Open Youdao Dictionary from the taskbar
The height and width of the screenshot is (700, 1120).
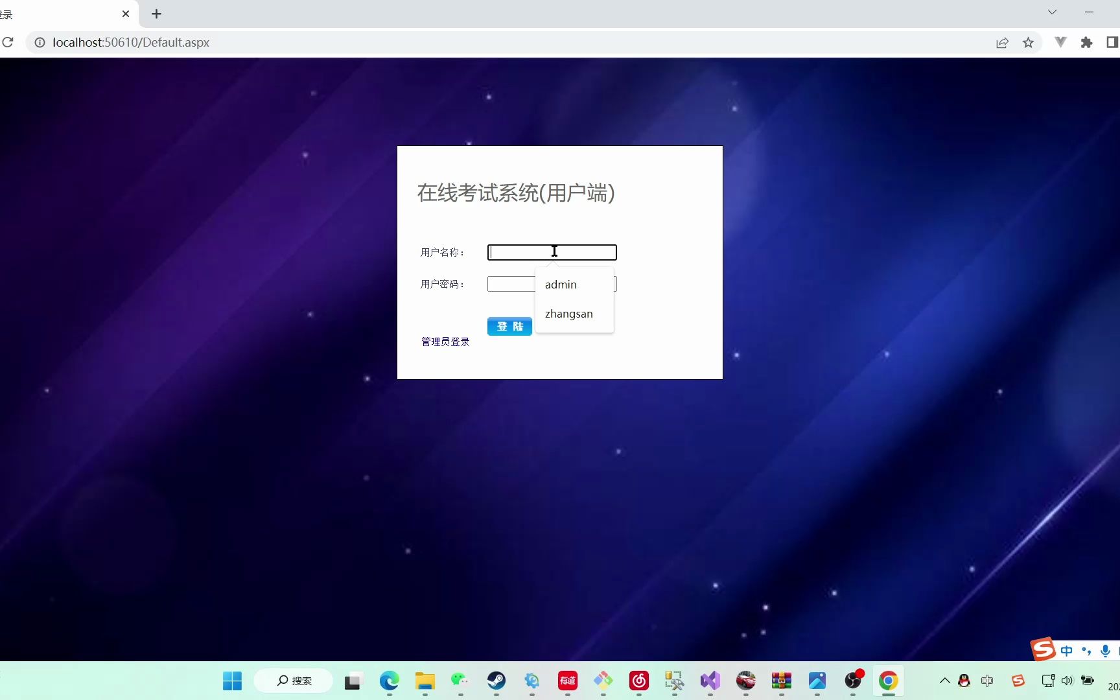(566, 681)
